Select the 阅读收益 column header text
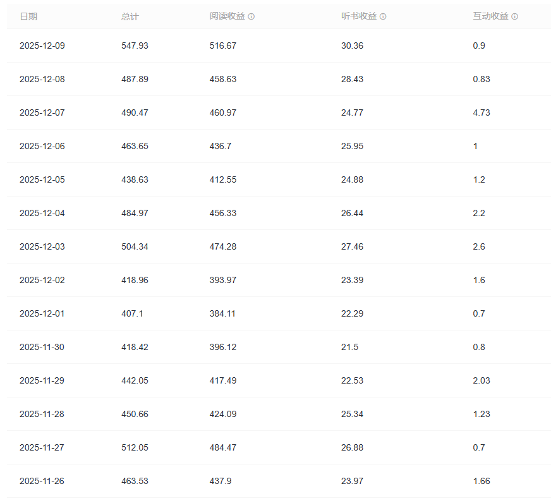551x503 pixels. 227,16
